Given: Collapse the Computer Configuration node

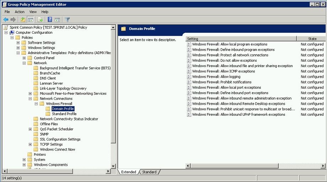Looking at the screenshot, I should 6,33.
